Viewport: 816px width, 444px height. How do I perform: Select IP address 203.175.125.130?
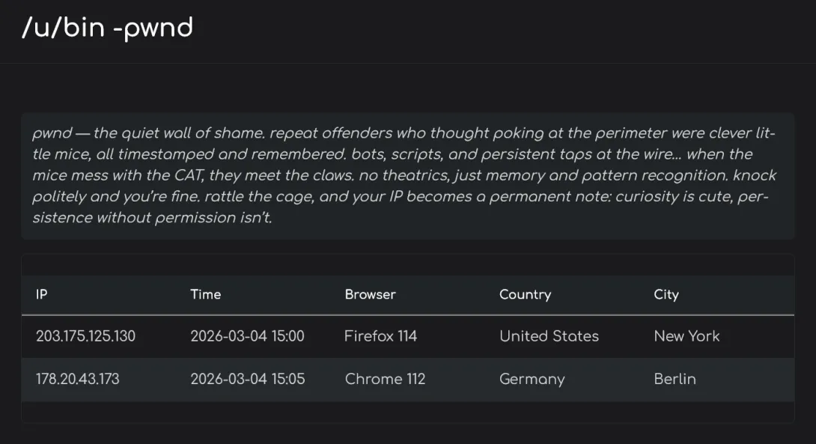85,336
